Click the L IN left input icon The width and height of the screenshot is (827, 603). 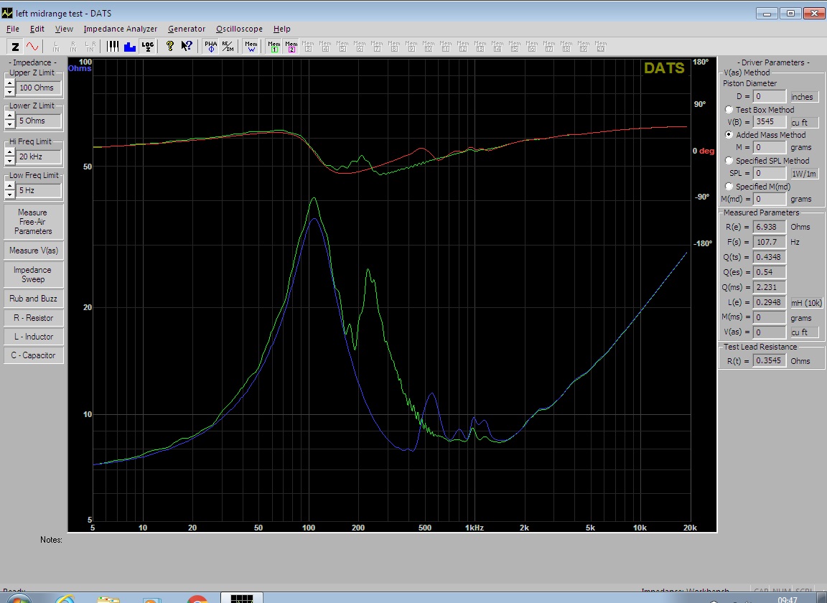point(56,47)
